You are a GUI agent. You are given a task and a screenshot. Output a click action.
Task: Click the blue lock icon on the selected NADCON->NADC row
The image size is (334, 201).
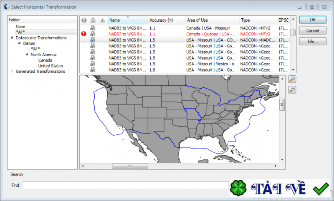(x=93, y=40)
